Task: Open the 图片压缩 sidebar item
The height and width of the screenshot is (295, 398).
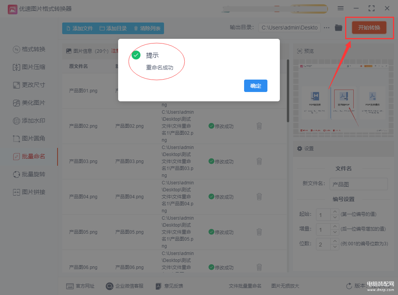Action: coord(29,67)
